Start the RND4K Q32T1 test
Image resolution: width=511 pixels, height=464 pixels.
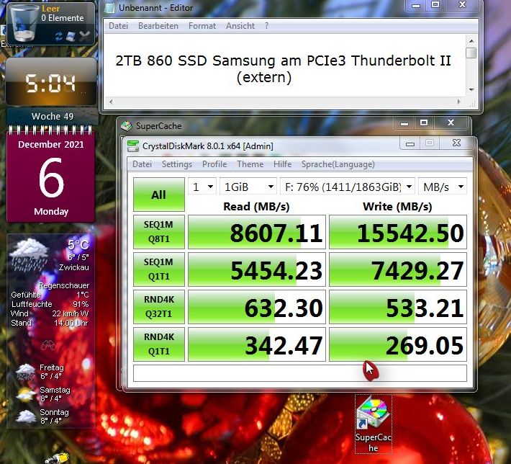[x=159, y=307]
